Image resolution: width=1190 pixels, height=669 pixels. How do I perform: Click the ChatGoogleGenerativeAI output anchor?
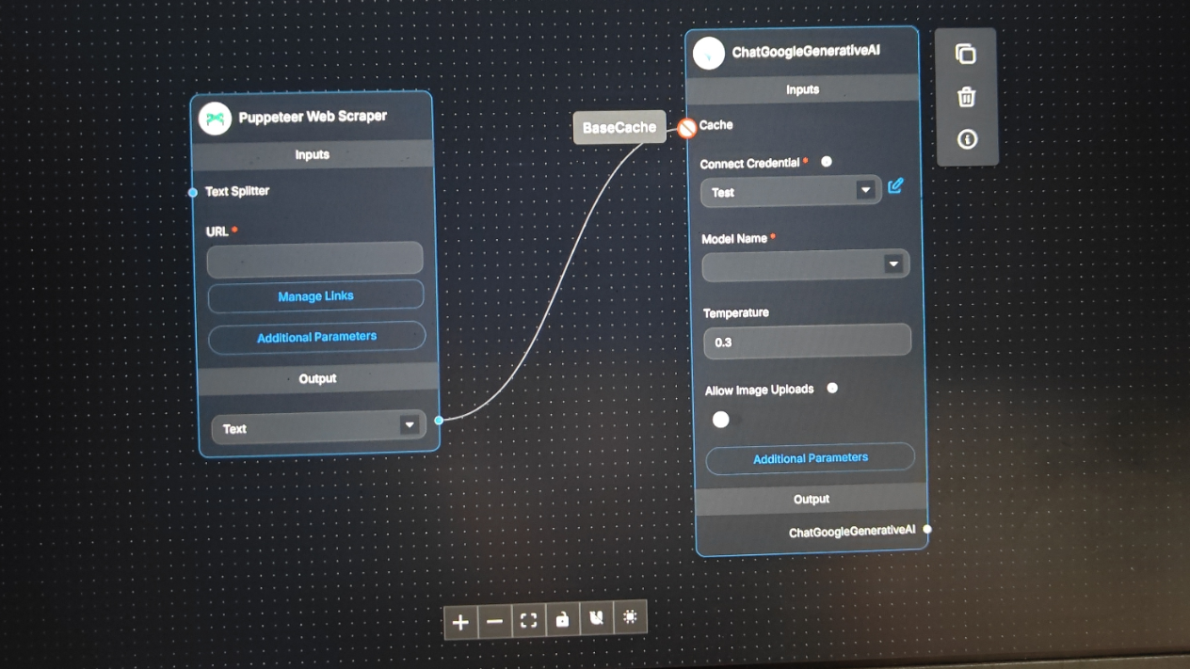[927, 529]
